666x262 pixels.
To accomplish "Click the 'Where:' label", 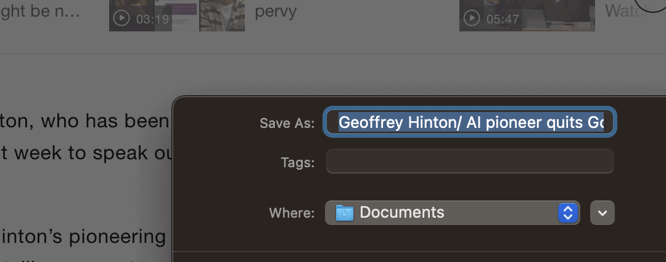I will pos(292,213).
